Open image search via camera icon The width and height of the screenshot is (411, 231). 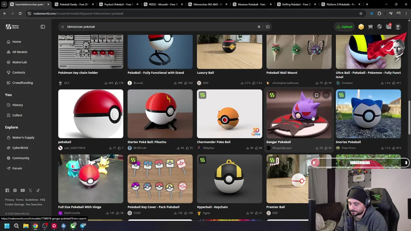point(268,27)
